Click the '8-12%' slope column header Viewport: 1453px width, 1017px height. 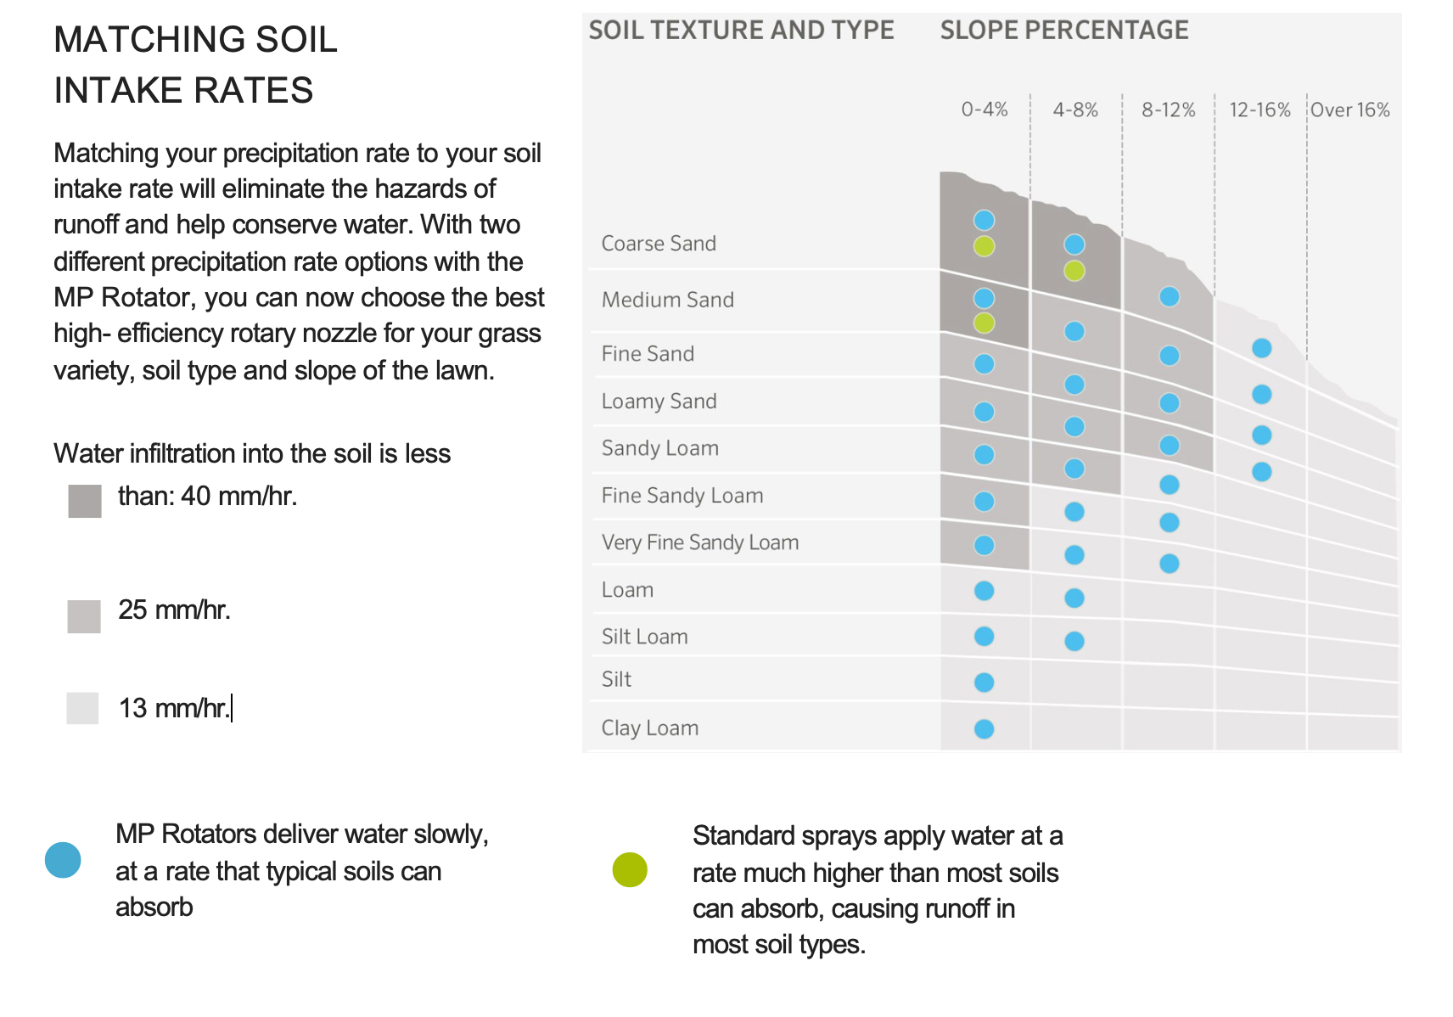click(1168, 110)
